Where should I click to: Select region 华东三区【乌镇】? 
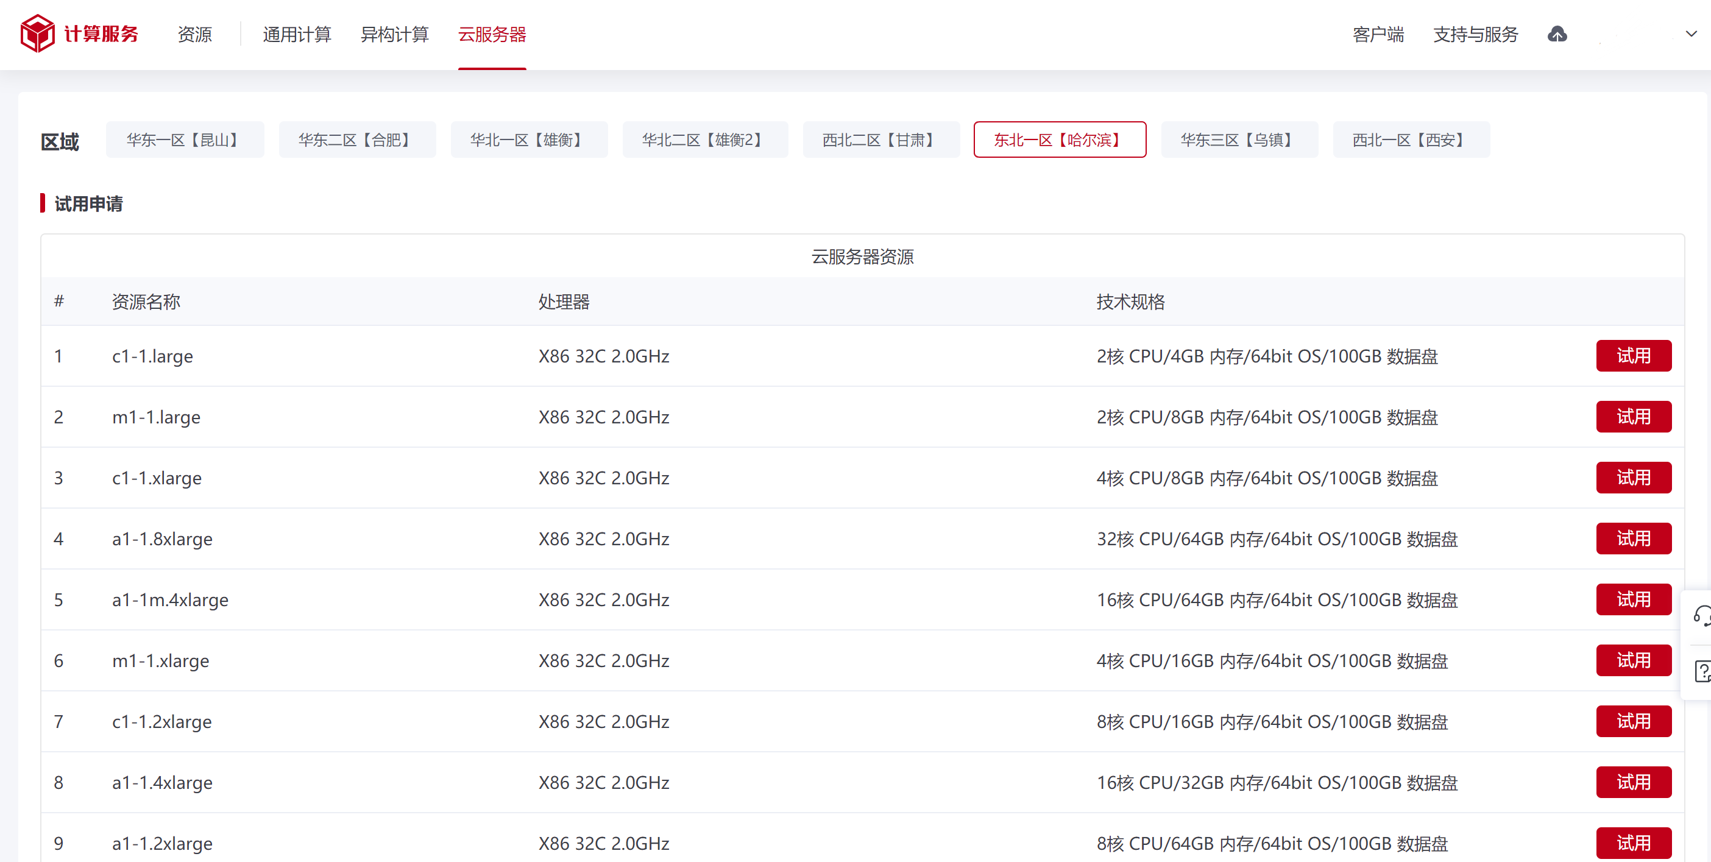click(1239, 140)
